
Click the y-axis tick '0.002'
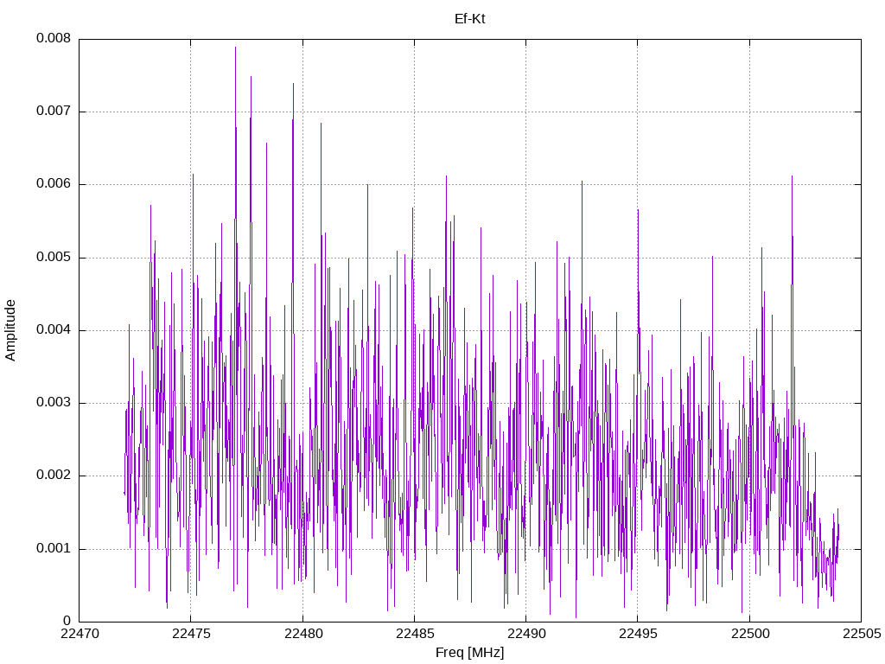click(x=54, y=475)
